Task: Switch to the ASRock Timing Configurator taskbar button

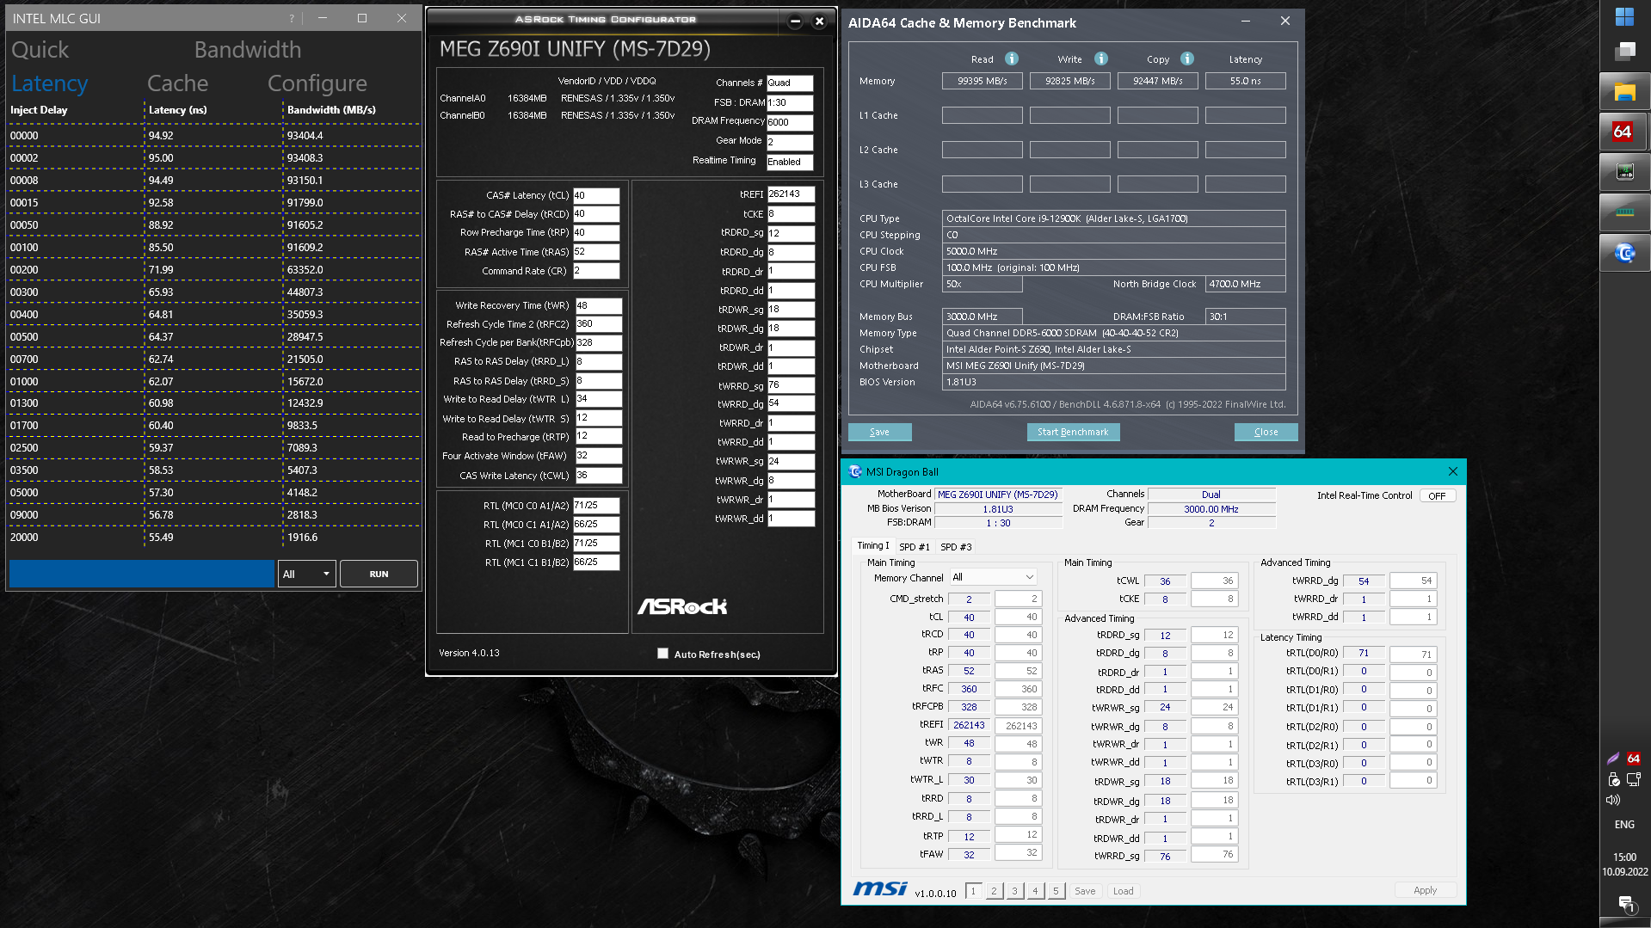Action: [1624, 173]
